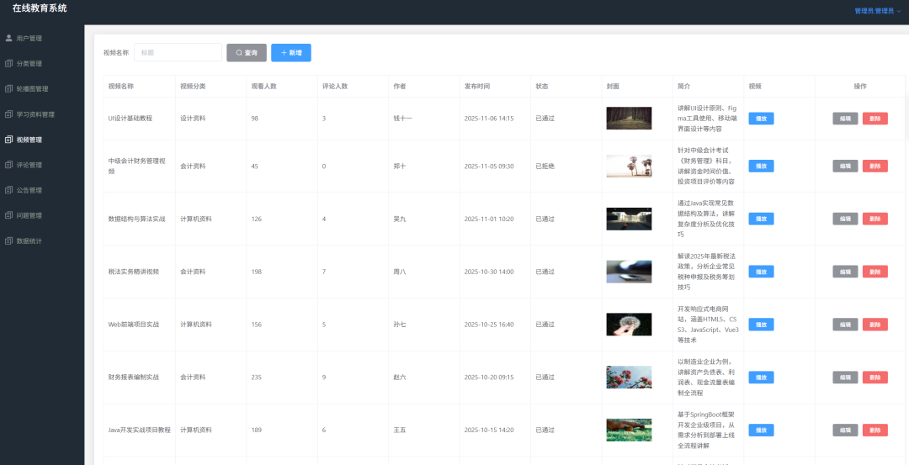The width and height of the screenshot is (909, 465).
Task: Play the Java开发实战项目教程 video
Action: [761, 431]
